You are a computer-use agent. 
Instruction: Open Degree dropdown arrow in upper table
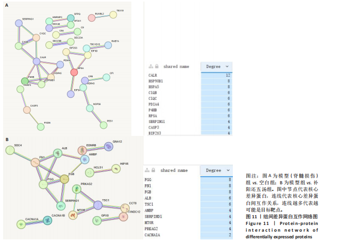228,66
